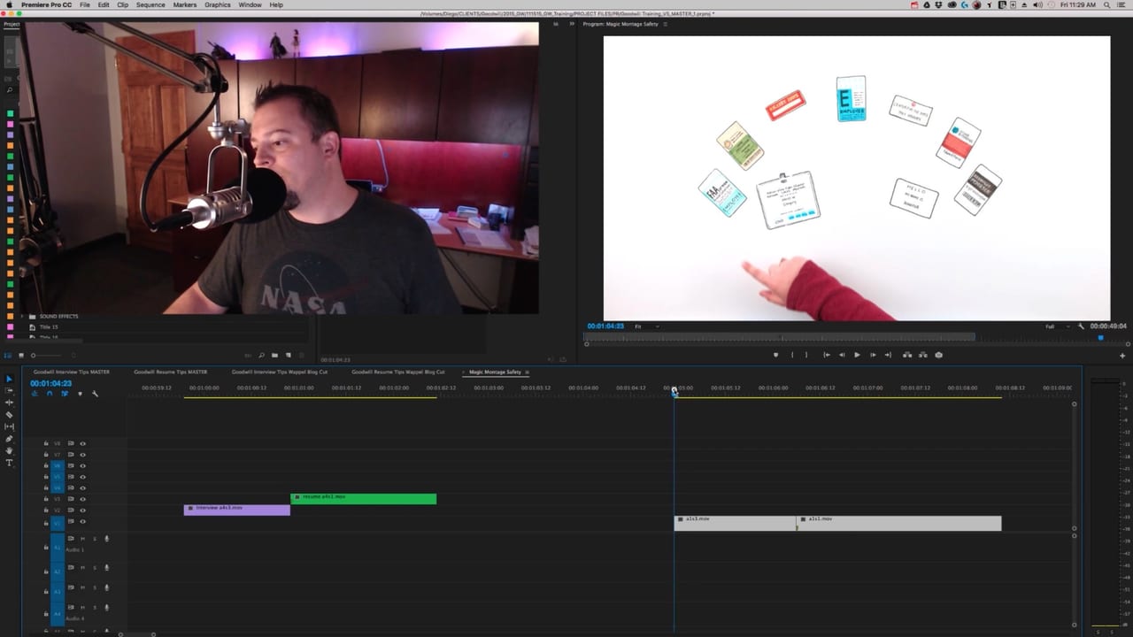This screenshot has height=637, width=1133.
Task: Click Extract button in Program monitor
Action: (x=923, y=355)
